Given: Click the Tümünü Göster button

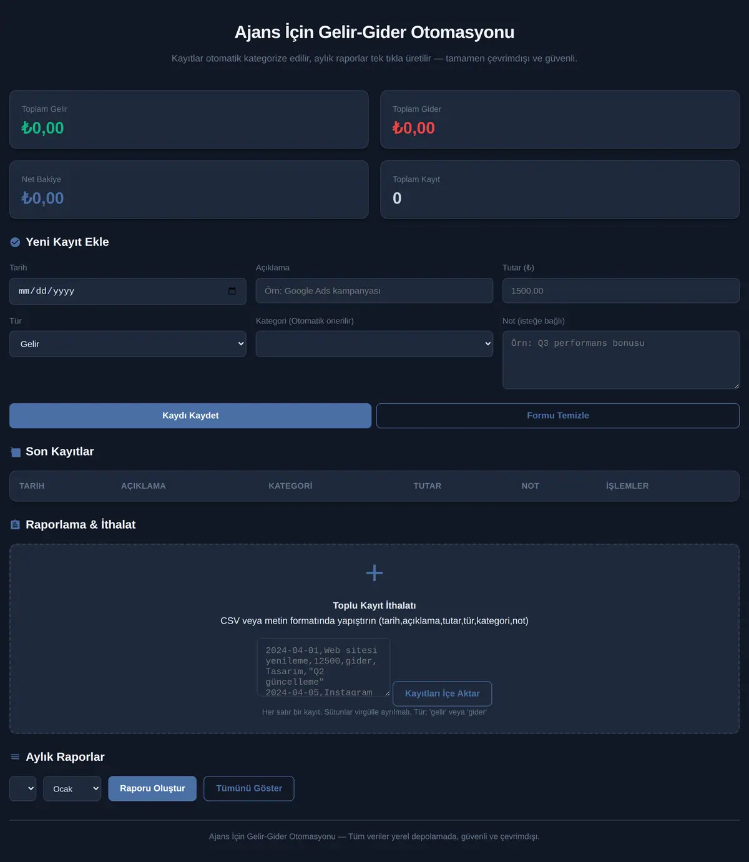Looking at the screenshot, I should click(249, 788).
